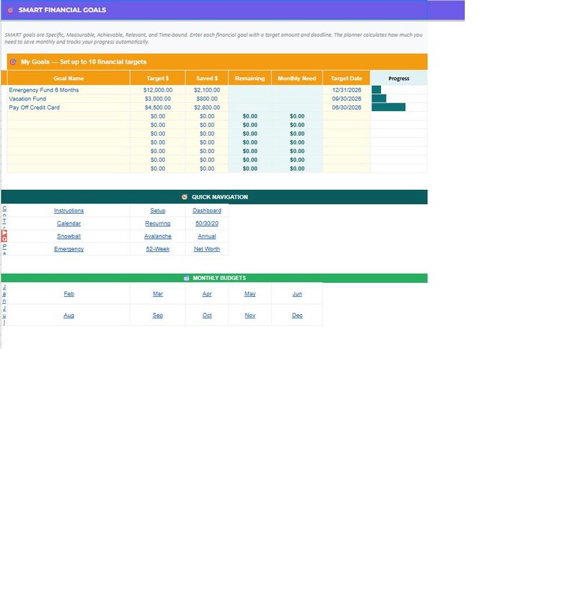Click the compass icon beside QUICK NAVIGATION
This screenshot has width=573, height=600.
click(184, 197)
